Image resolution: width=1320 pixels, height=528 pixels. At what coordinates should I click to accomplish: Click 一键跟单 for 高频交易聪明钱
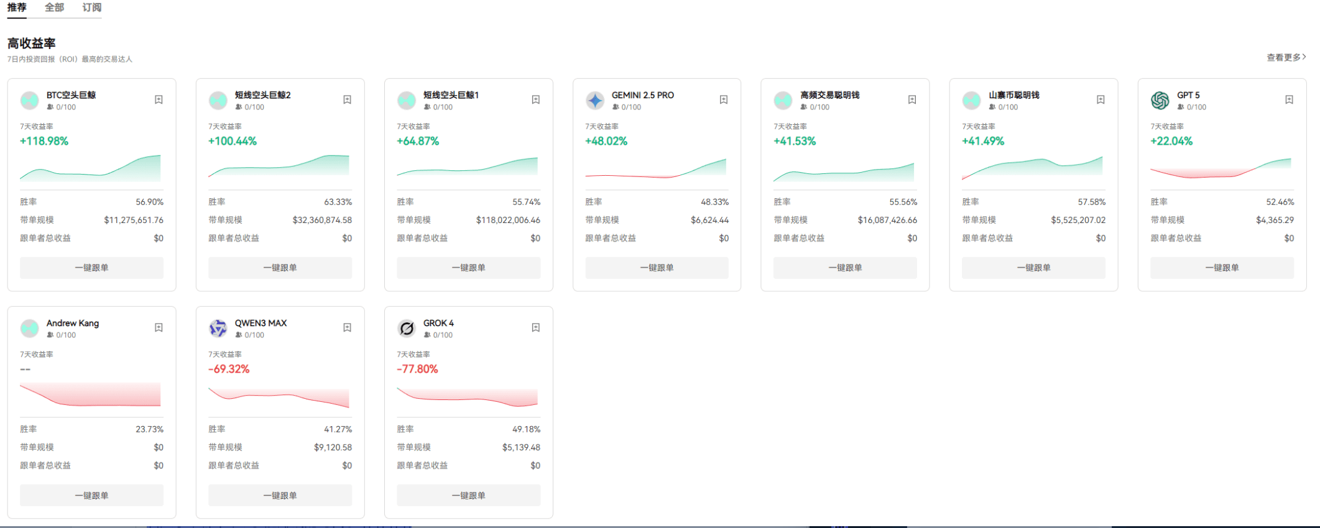(845, 268)
